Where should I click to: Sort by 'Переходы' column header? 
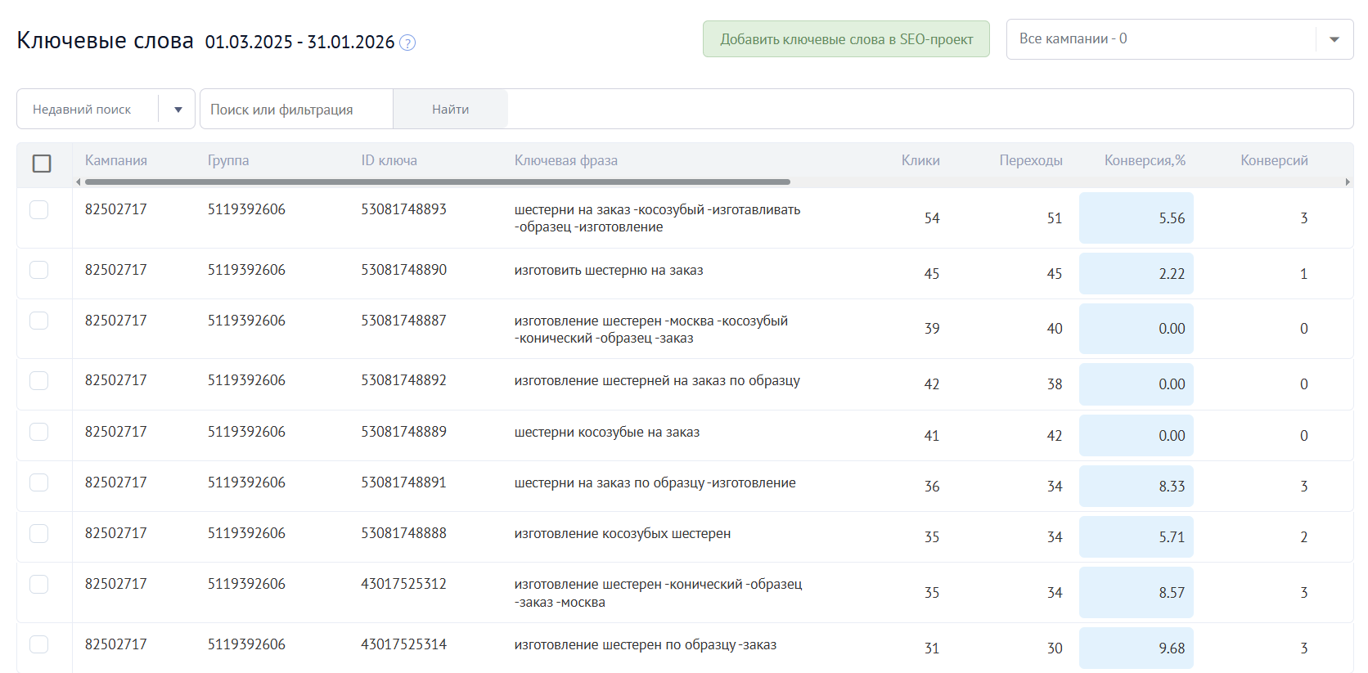[1031, 160]
